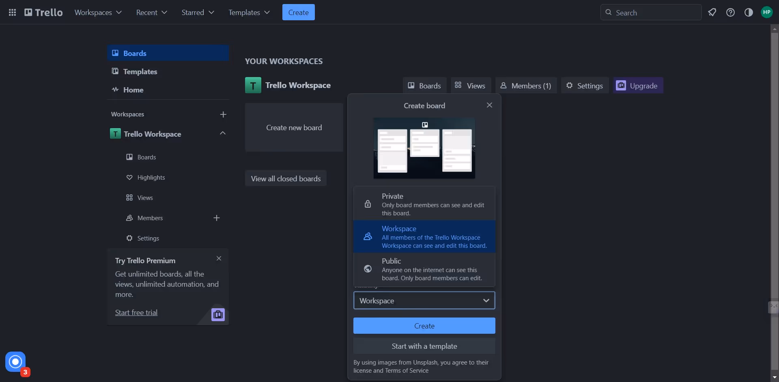Open the notifications bell icon
Viewport: 779px width, 382px height.
[x=712, y=13]
